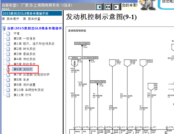Click the 始终通电 box in diagram

tap(75, 58)
